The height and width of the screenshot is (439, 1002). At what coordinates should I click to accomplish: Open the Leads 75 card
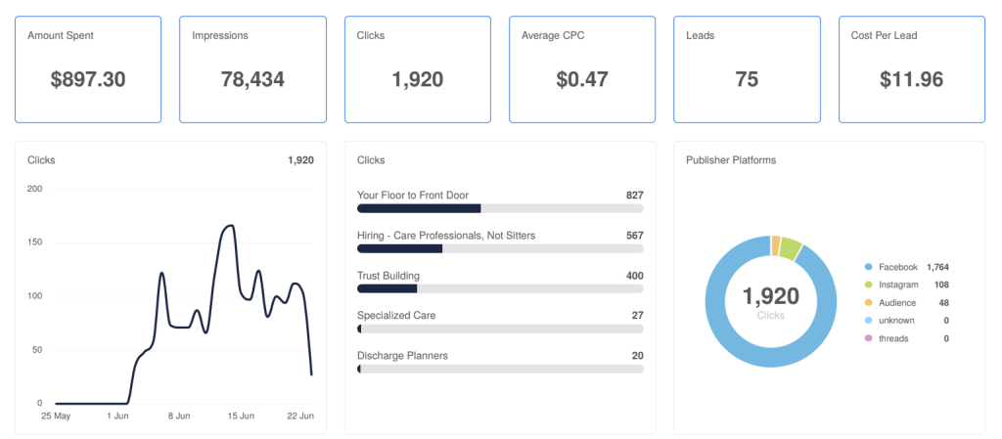click(x=747, y=69)
